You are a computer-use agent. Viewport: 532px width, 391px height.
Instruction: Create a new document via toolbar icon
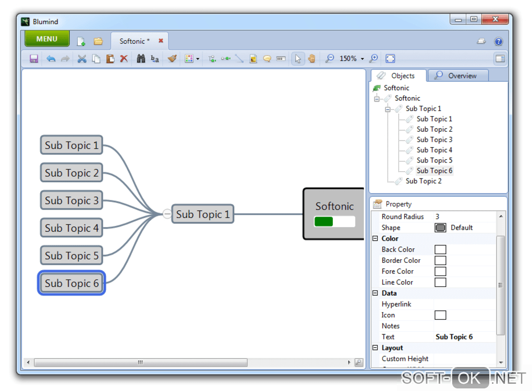coord(81,41)
